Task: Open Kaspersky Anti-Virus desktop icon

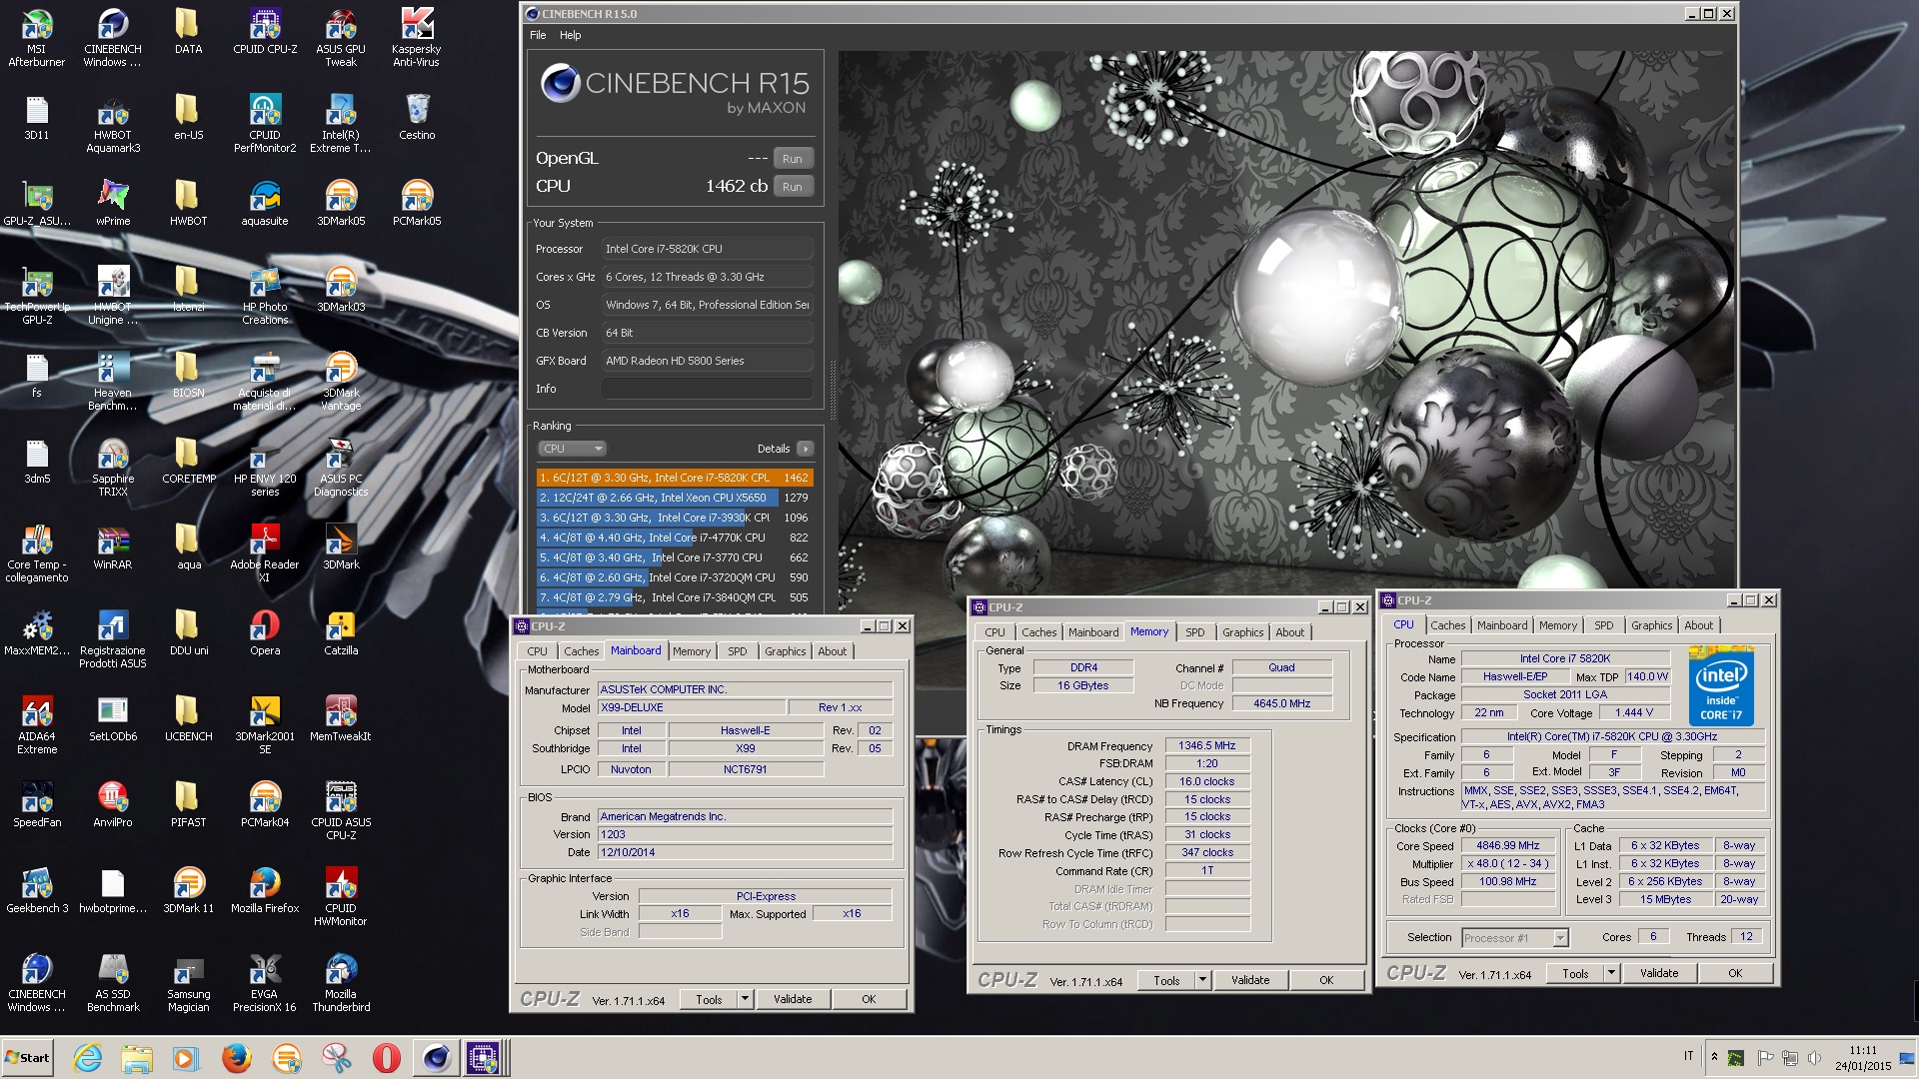Action: 417,37
